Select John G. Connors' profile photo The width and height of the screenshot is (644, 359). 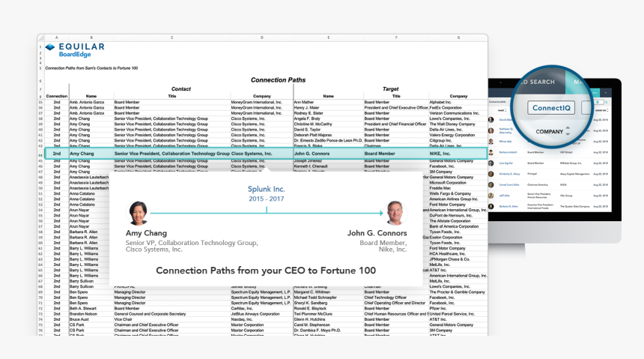395,213
